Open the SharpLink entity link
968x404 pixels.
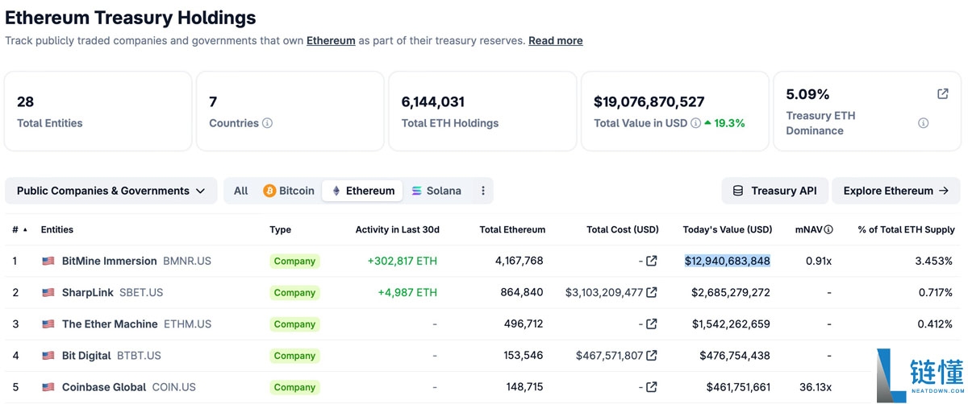88,292
